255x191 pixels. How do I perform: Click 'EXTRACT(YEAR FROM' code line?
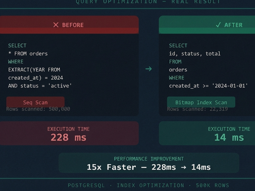pos(34,70)
